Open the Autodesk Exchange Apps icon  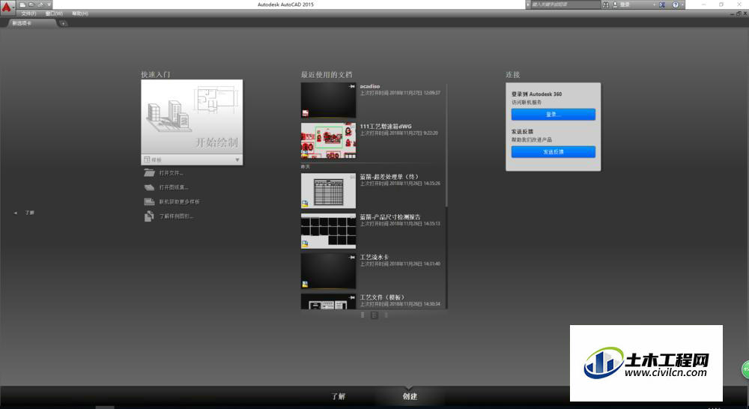662,4
